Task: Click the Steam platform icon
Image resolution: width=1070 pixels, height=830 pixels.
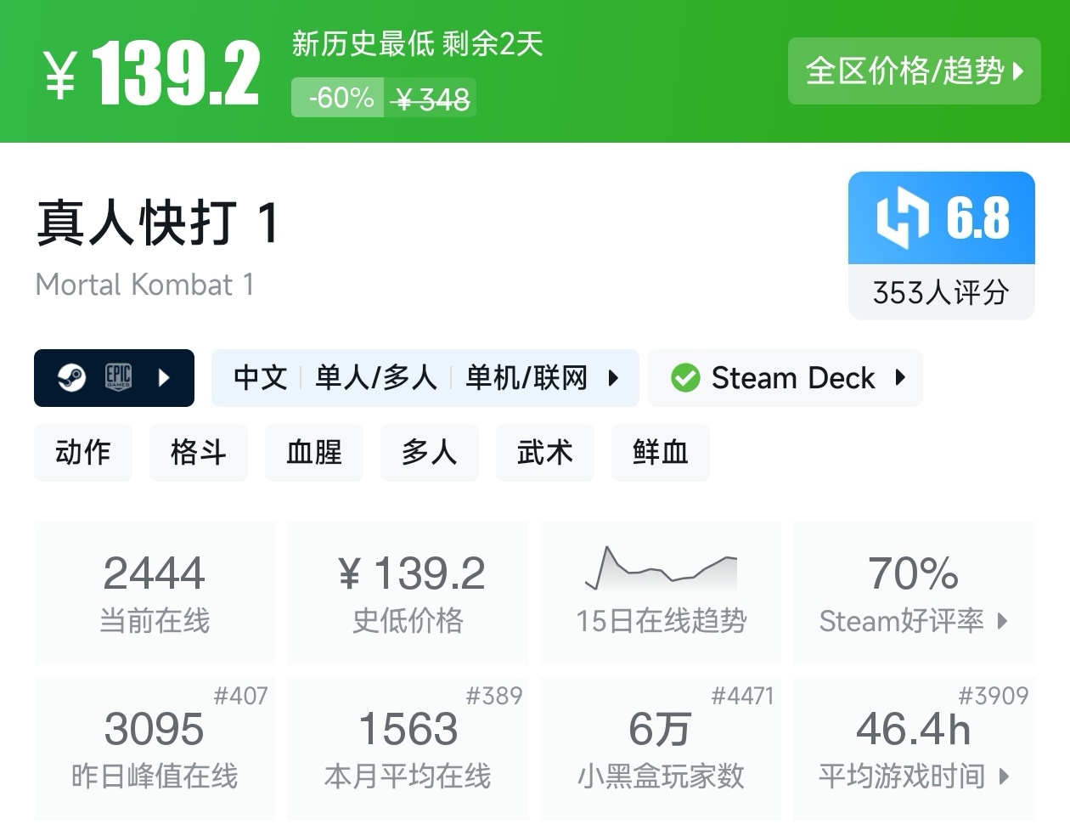Action: pos(72,377)
